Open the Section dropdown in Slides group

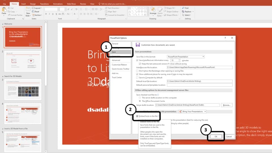click(37, 15)
